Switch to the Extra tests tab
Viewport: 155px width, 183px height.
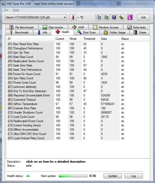[136, 27]
